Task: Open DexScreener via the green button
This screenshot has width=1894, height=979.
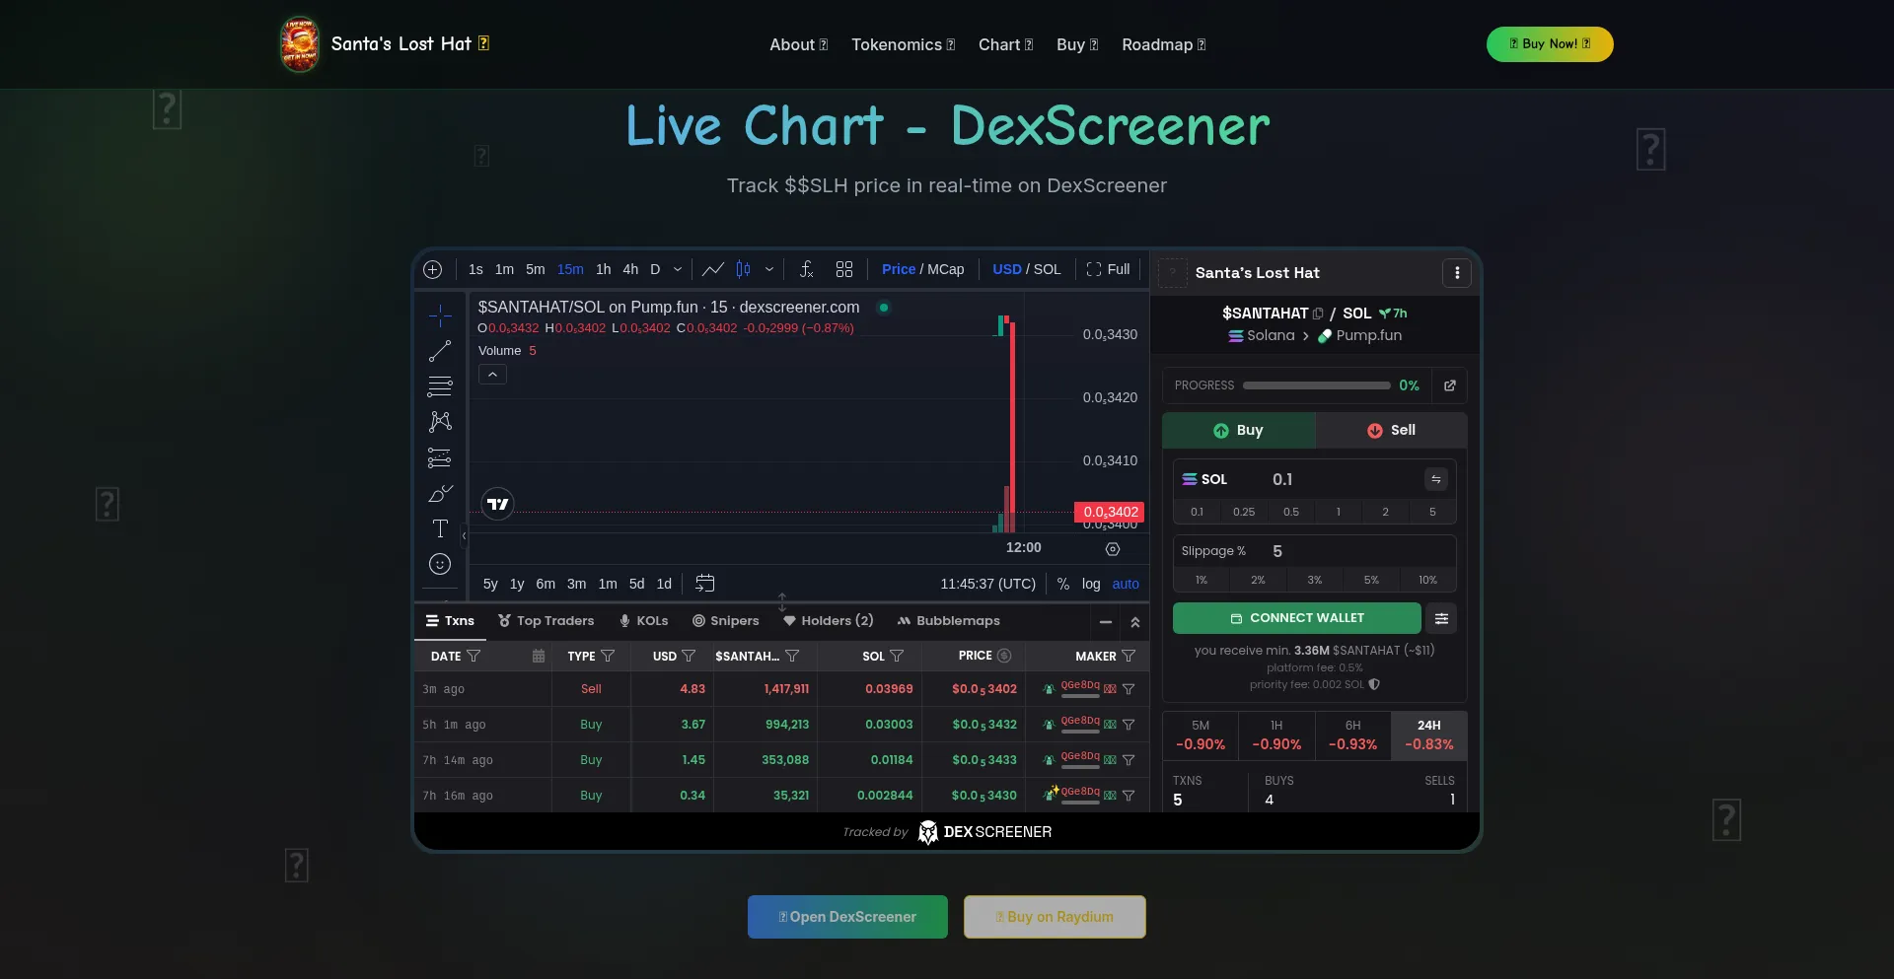Action: tap(846, 916)
